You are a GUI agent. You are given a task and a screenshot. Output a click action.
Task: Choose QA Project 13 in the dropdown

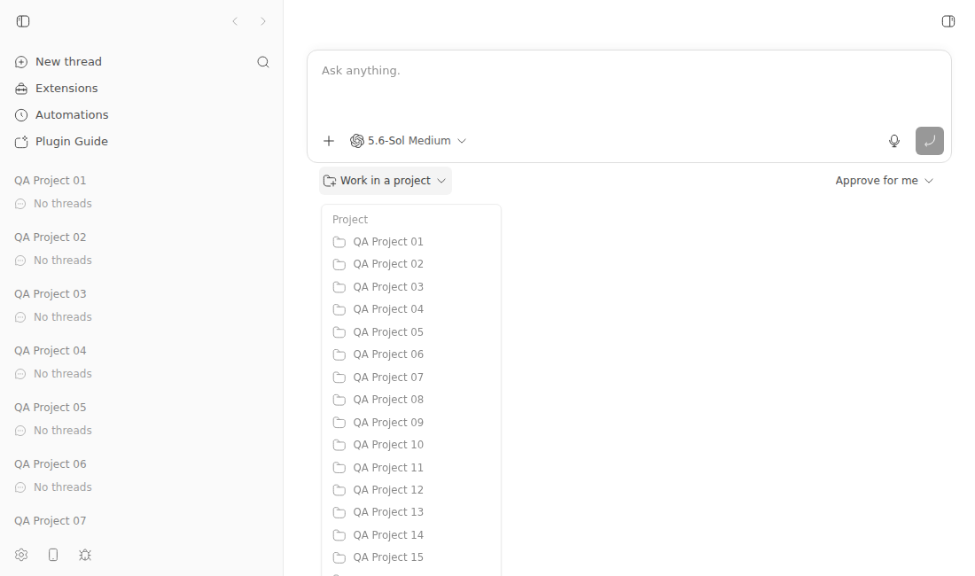[x=411, y=512]
